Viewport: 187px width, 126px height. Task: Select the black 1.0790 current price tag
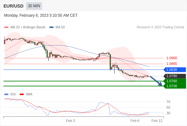175,76
